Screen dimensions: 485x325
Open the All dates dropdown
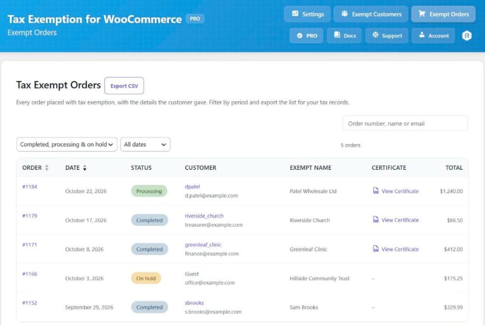click(x=145, y=145)
